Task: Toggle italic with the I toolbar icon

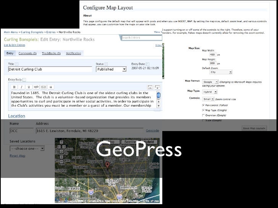Action: (22, 87)
